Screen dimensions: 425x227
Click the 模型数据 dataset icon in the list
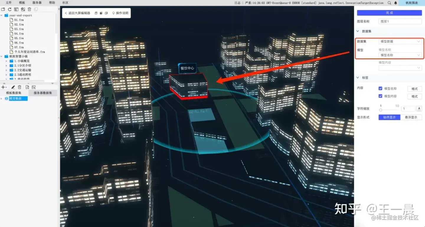(6, 99)
